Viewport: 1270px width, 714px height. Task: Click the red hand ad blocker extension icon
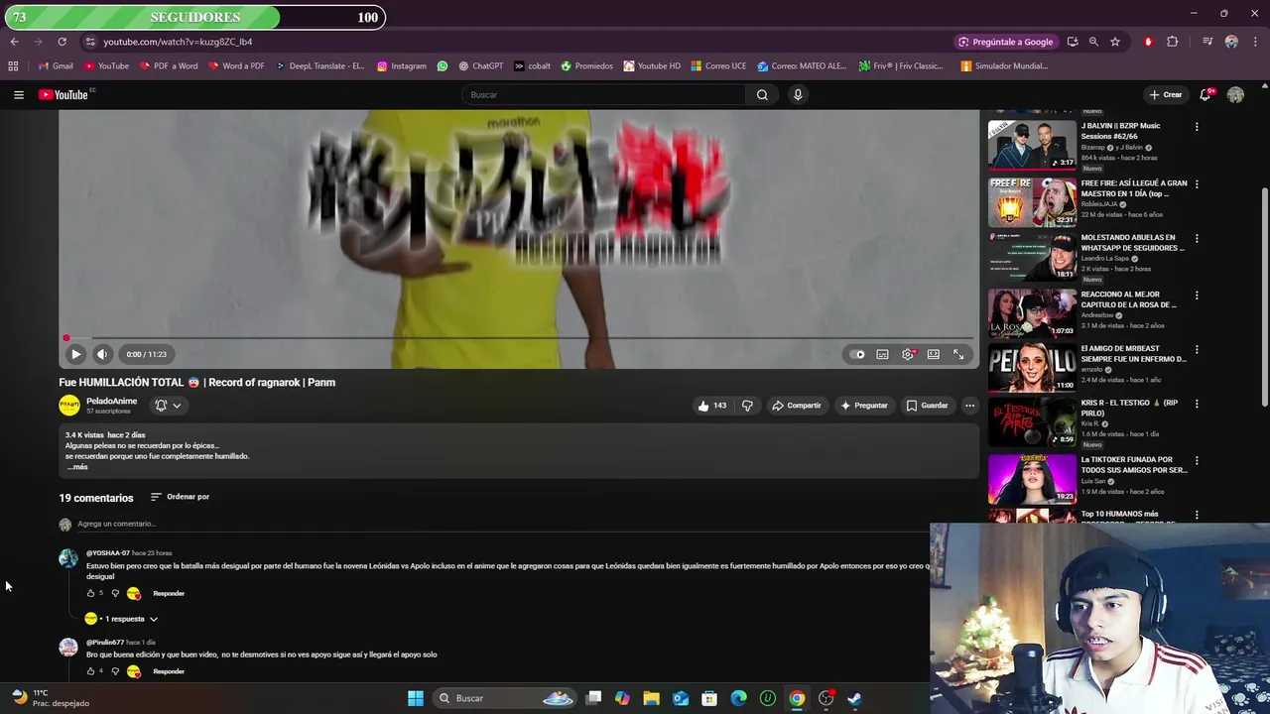(1148, 42)
